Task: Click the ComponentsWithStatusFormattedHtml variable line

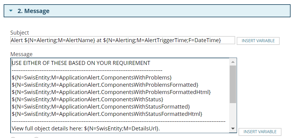Action: 107,114
